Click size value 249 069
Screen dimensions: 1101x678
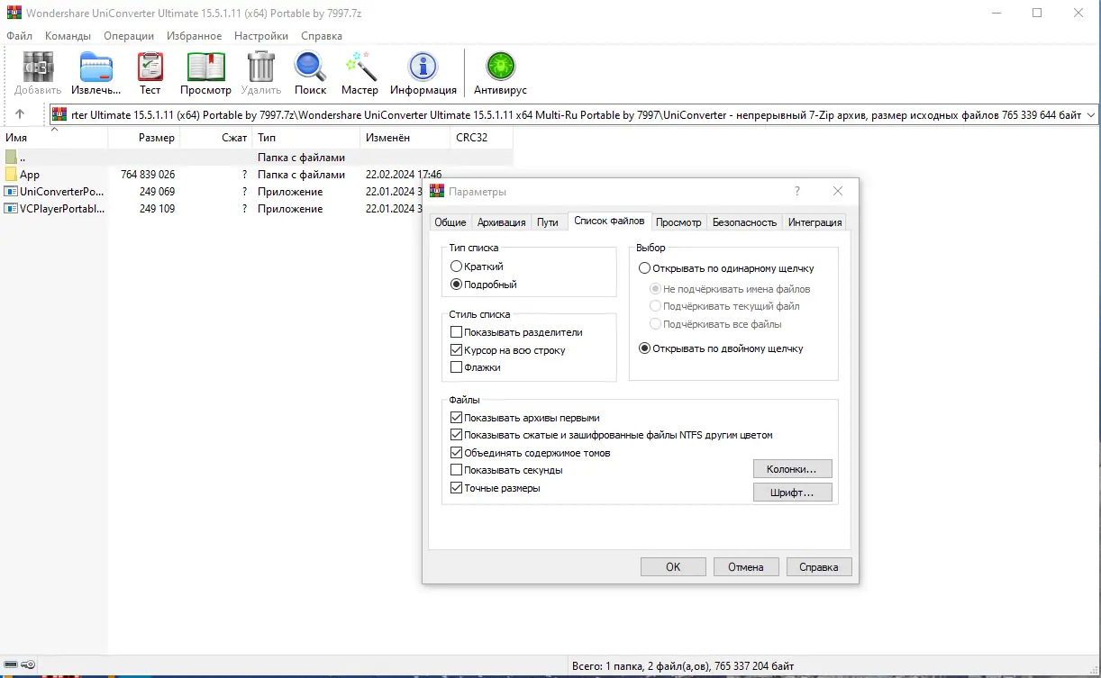[157, 192]
